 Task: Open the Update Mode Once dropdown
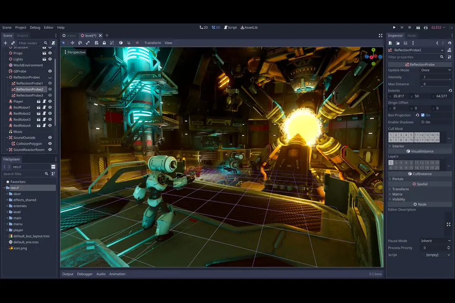click(x=436, y=70)
